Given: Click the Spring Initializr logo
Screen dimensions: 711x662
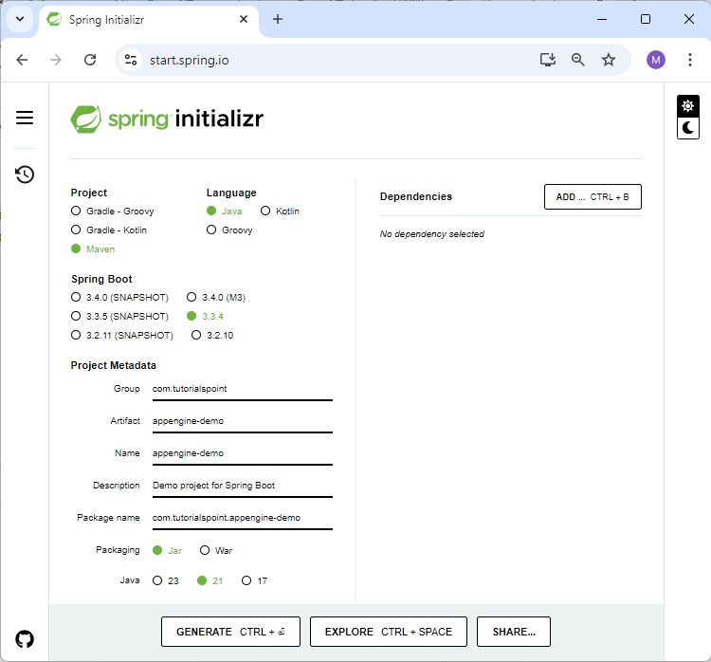Looking at the screenshot, I should coord(167,119).
